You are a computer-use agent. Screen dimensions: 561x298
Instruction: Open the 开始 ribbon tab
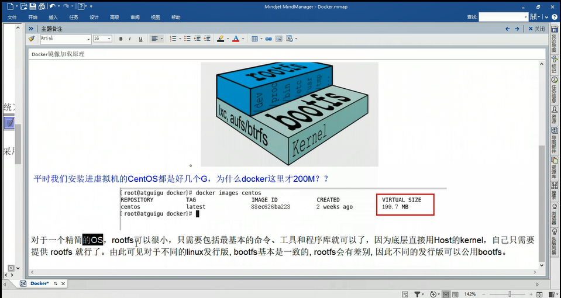[33, 17]
